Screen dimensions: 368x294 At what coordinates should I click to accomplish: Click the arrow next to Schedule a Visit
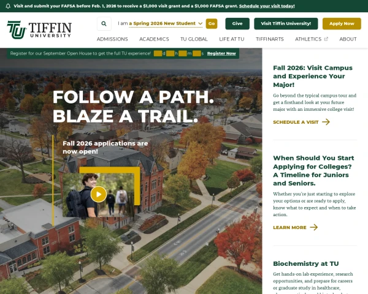326,122
